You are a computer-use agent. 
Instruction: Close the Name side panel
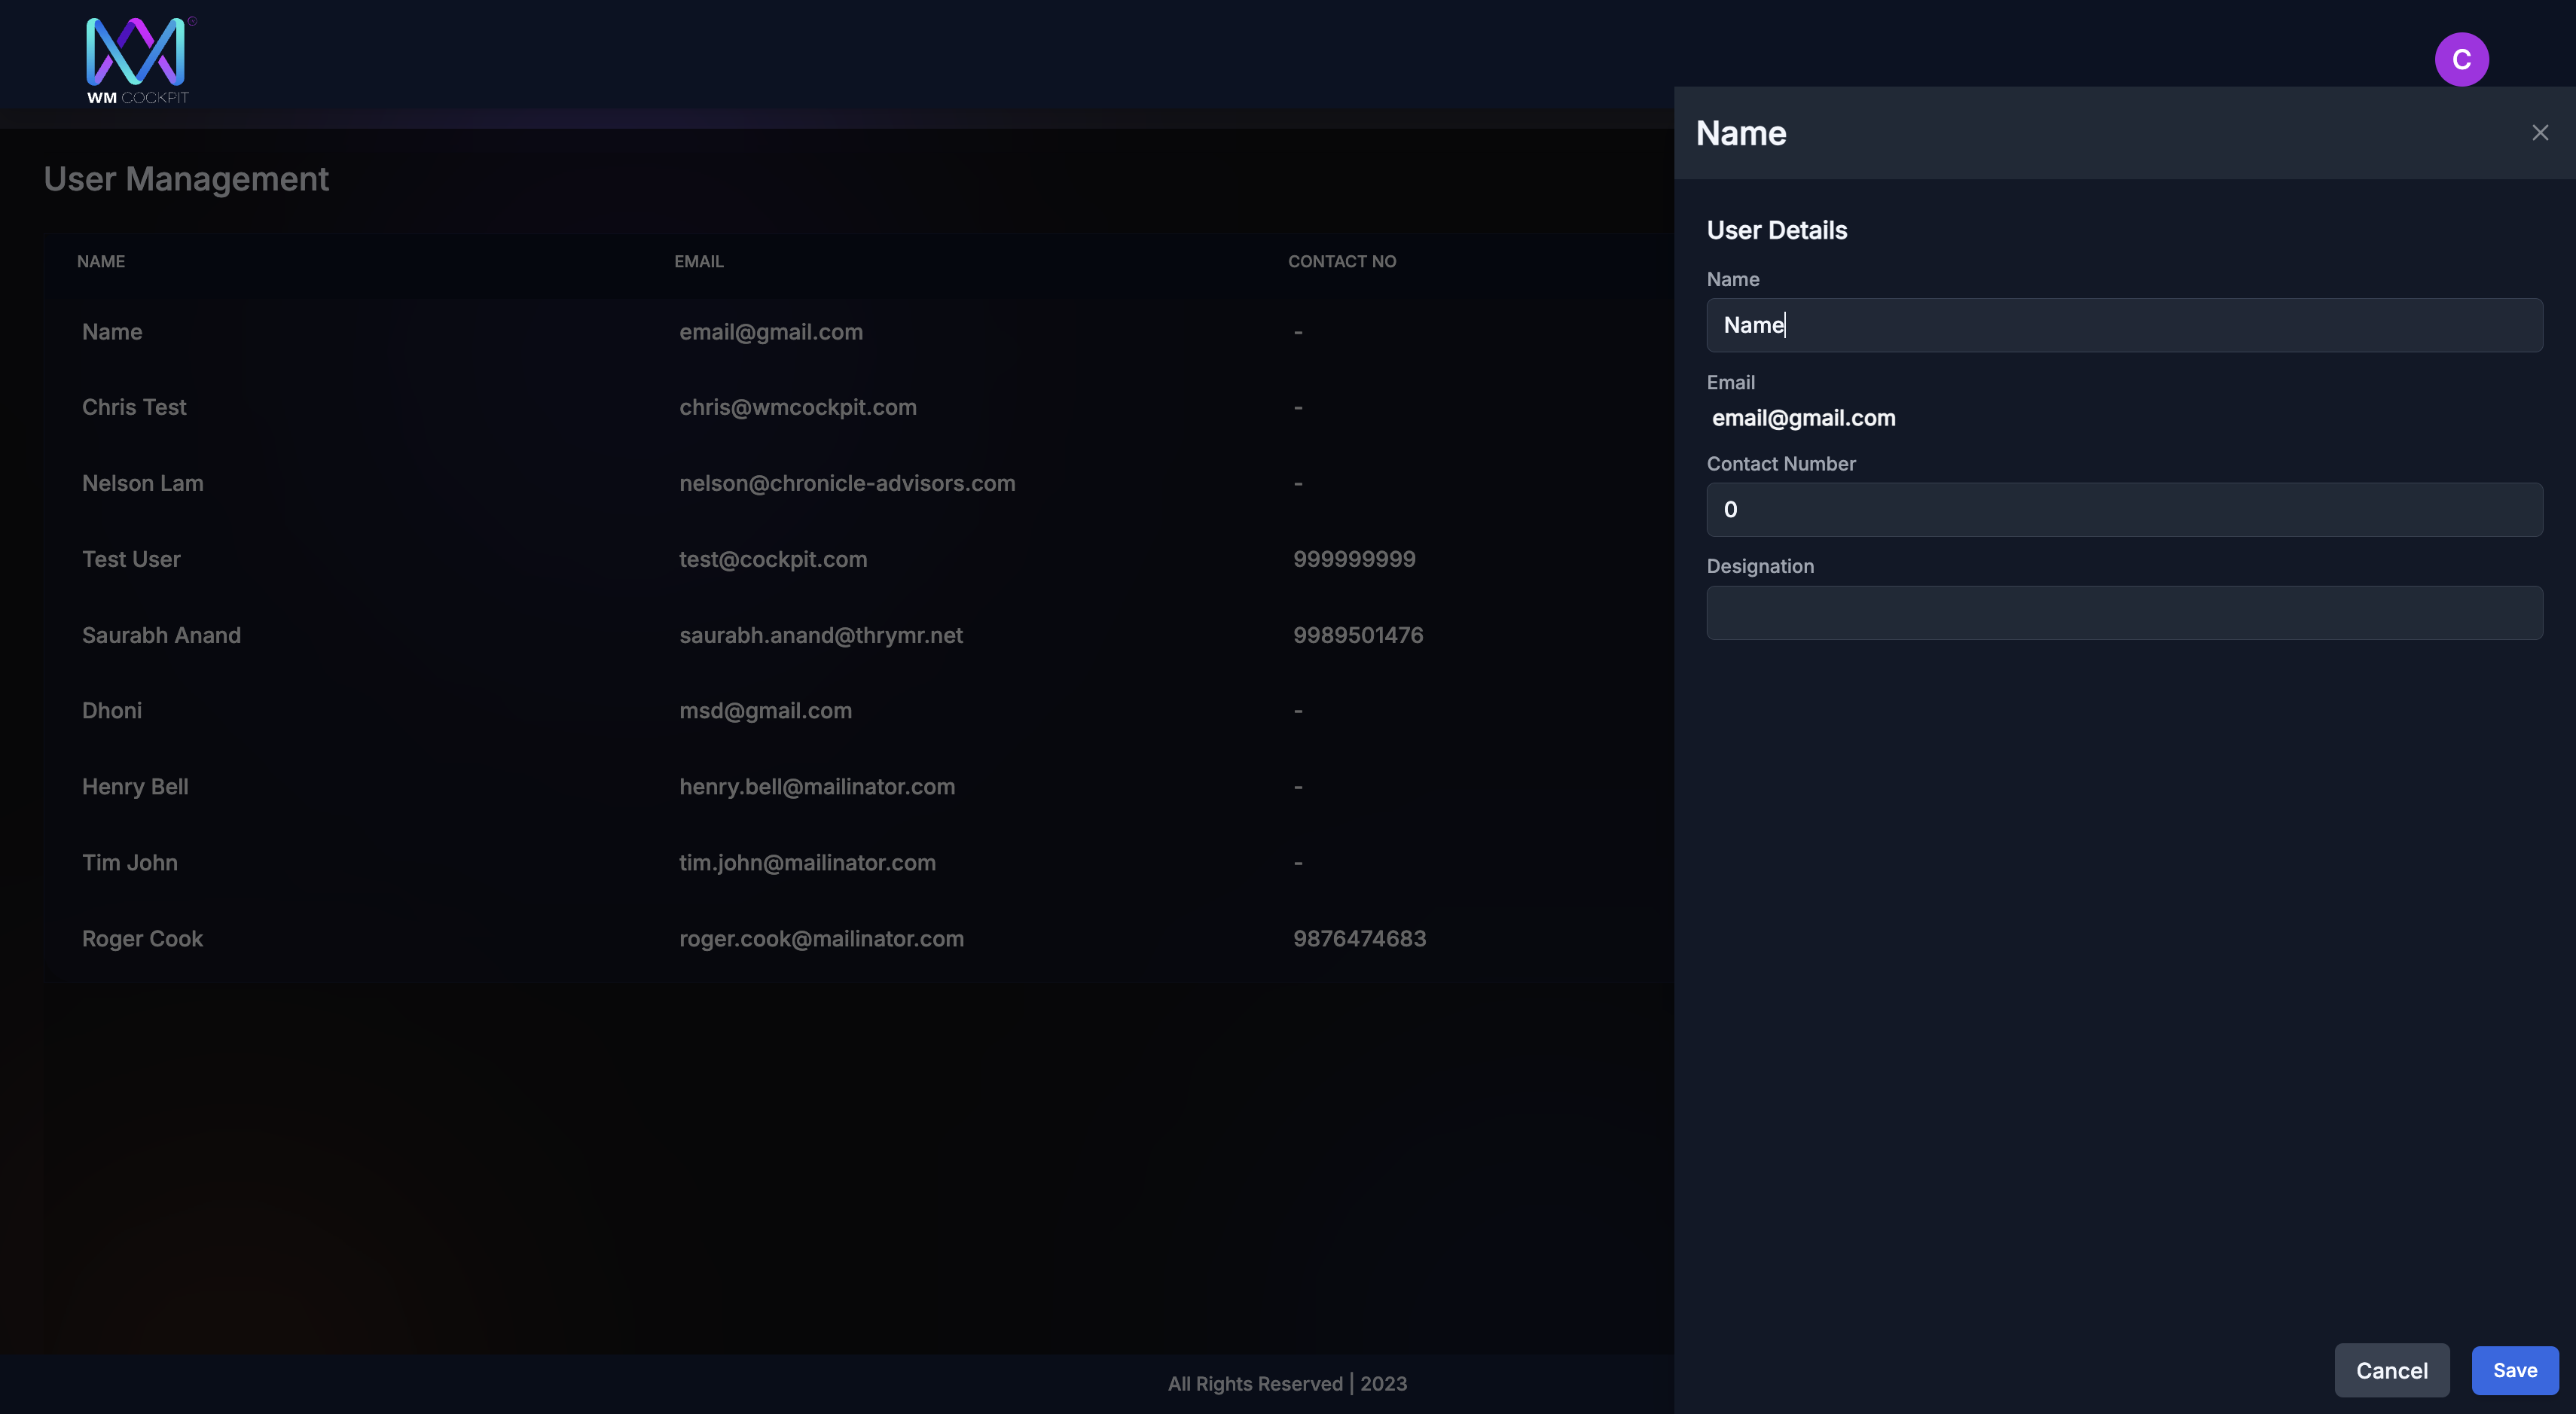2540,133
